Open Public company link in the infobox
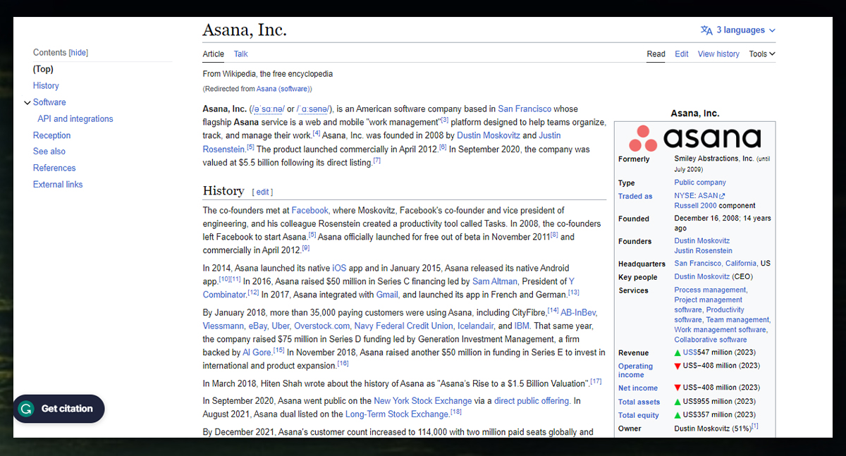The width and height of the screenshot is (846, 456). pos(700,183)
